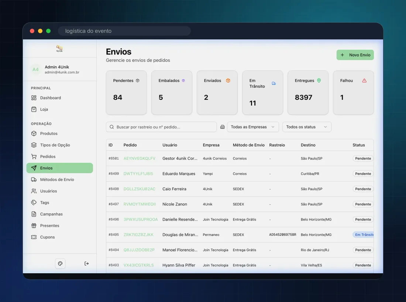Click the logout icon in sidebar footer
406x302 pixels.
coord(86,263)
